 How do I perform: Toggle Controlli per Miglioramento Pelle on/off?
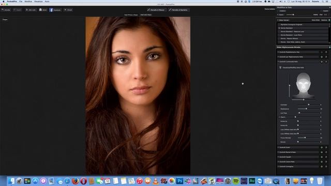point(322,57)
